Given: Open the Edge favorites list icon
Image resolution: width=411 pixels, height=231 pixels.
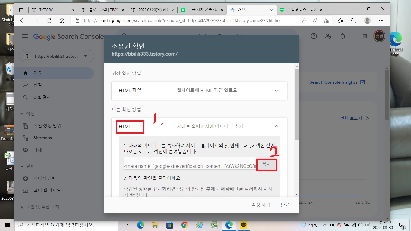Looking at the screenshot, I should coord(340,20).
